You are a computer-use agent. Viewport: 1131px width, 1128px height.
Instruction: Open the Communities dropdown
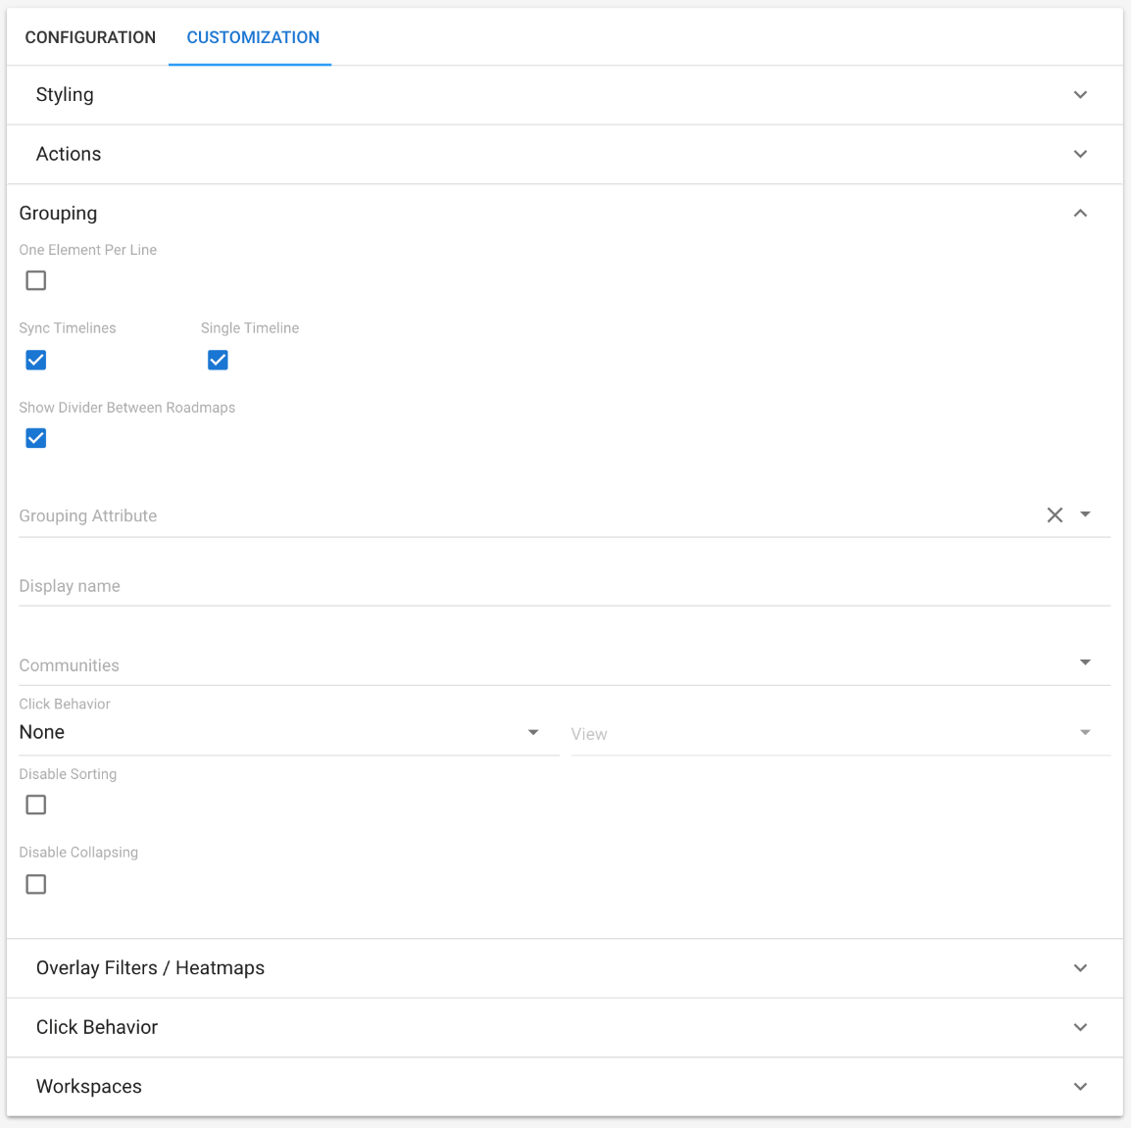pos(1085,663)
